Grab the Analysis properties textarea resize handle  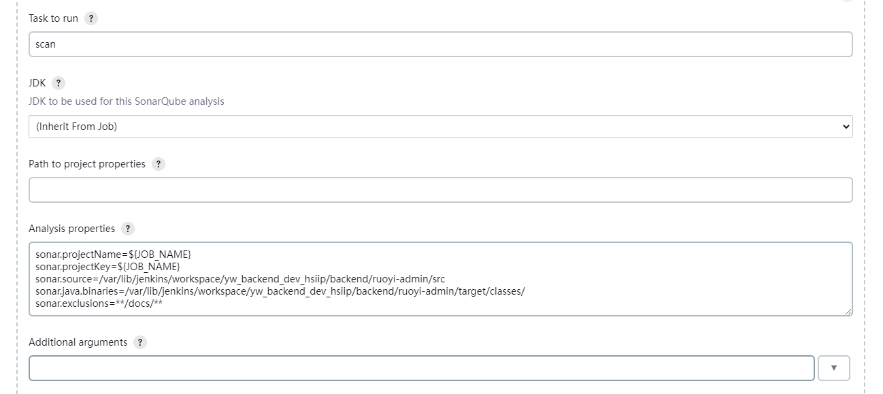[848, 311]
